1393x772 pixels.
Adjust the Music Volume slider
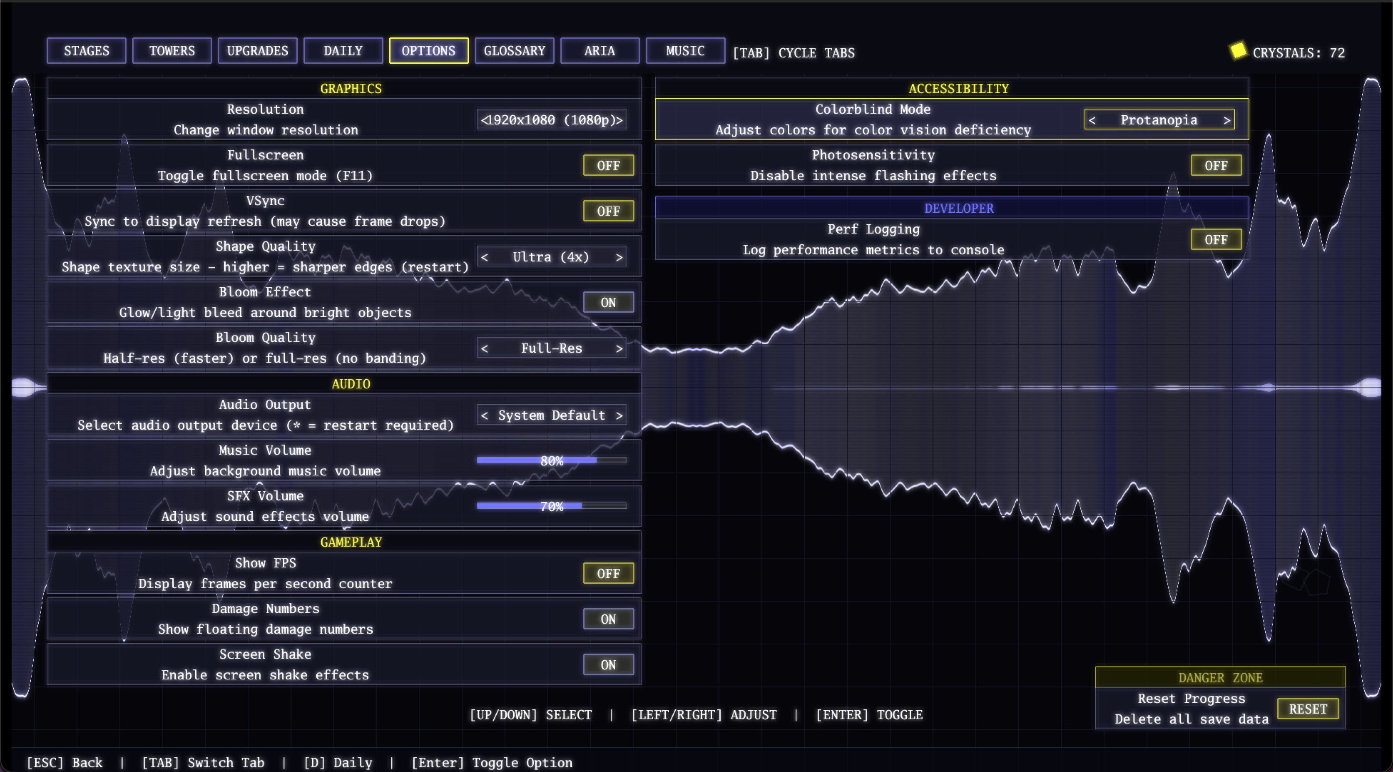[551, 461]
